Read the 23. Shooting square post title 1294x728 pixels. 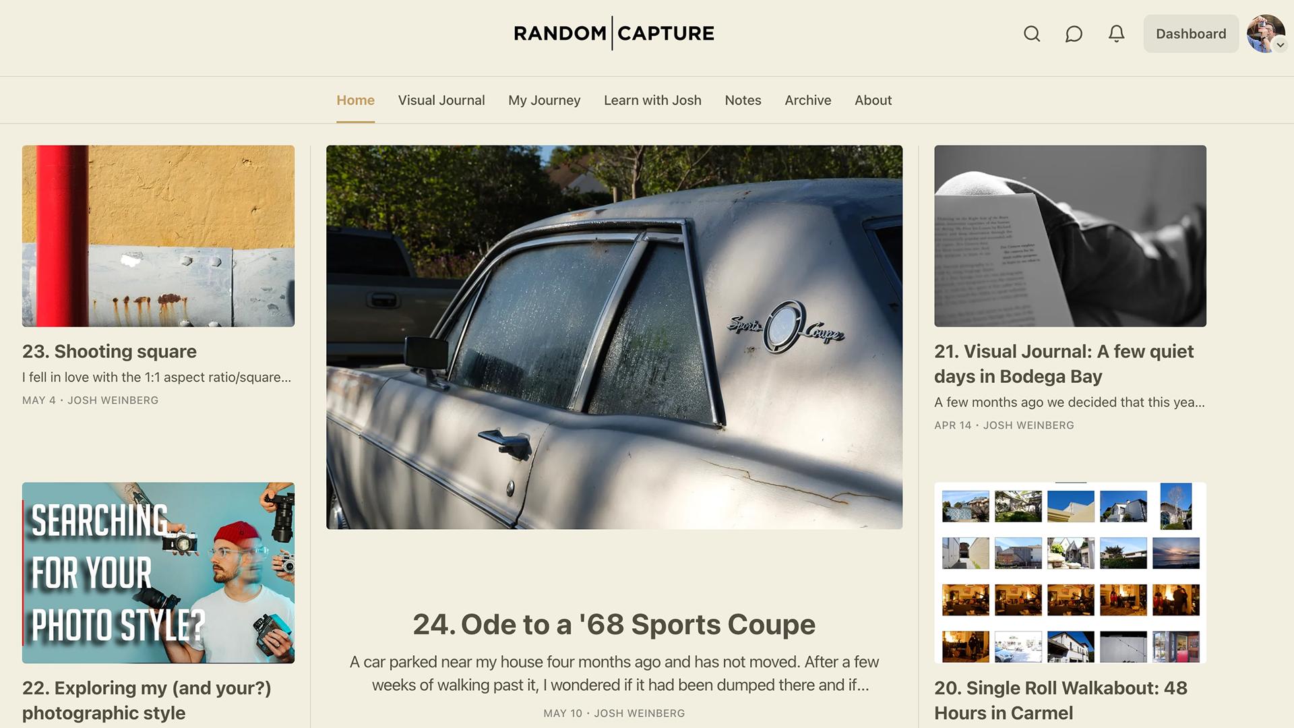pos(109,352)
